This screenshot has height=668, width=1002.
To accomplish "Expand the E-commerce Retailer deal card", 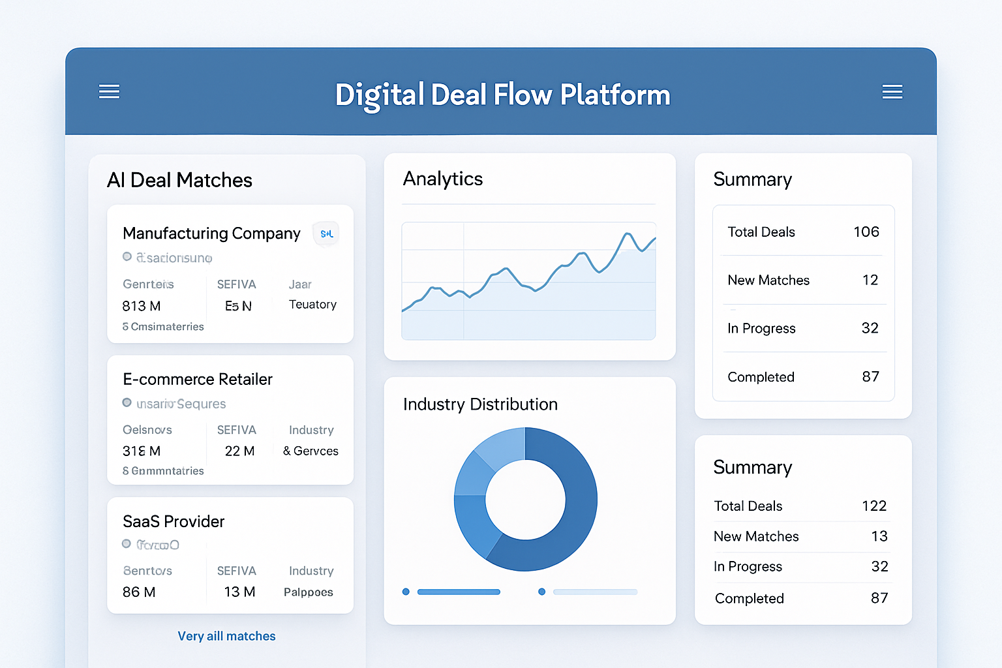I will click(x=230, y=420).
